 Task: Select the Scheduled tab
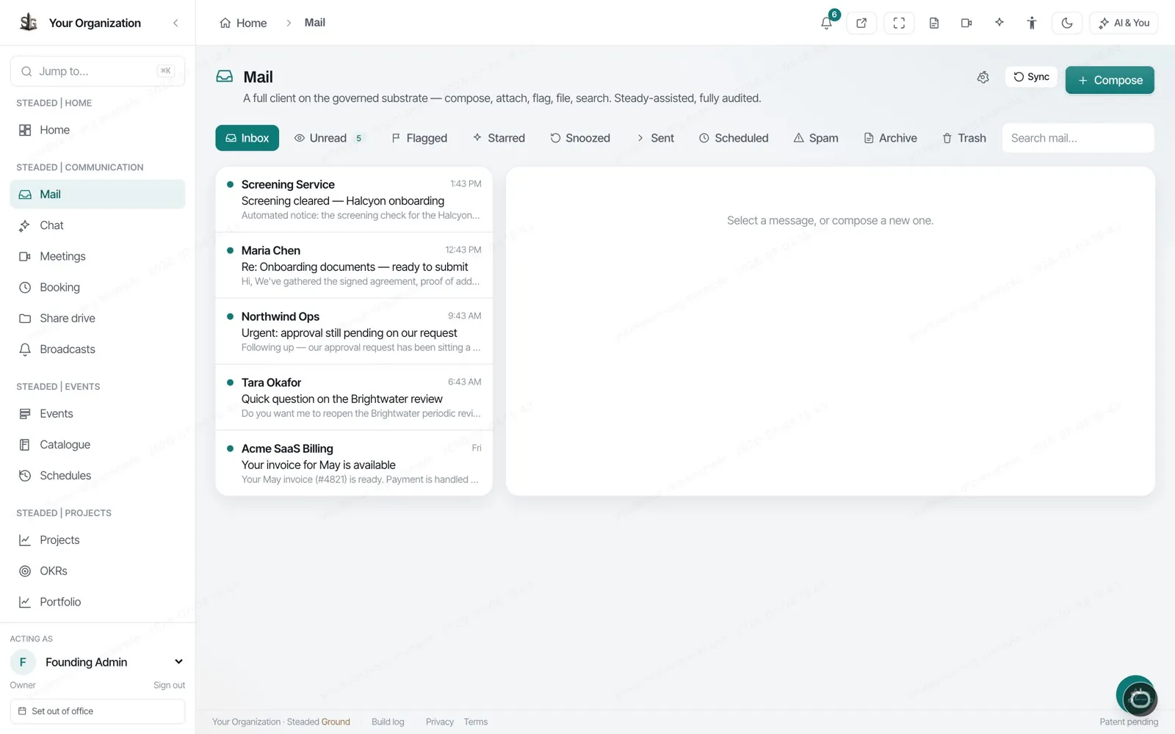pos(734,138)
